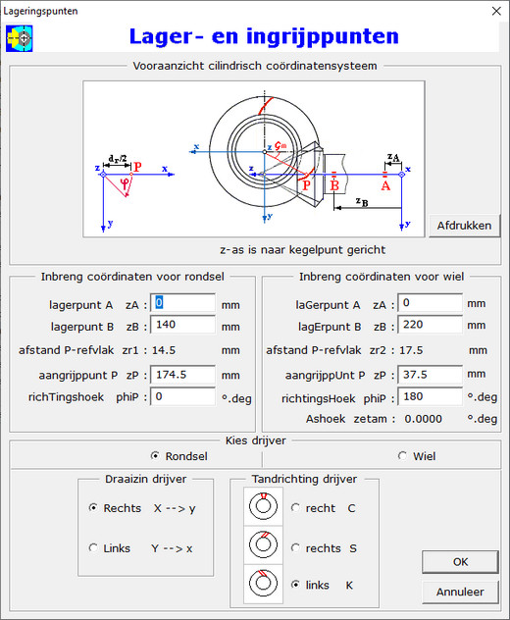Click wiel richtingshoek phiP field 180

click(x=431, y=396)
